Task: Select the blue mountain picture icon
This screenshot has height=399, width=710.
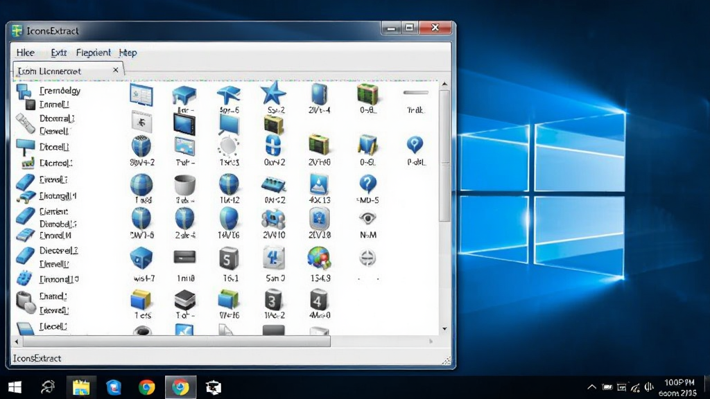Action: (319, 184)
